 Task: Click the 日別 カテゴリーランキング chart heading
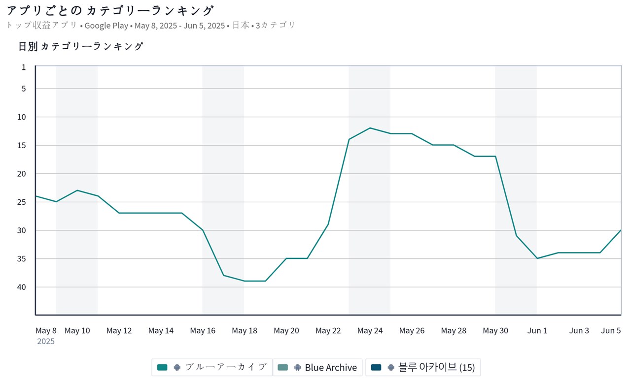pyautogui.click(x=80, y=46)
